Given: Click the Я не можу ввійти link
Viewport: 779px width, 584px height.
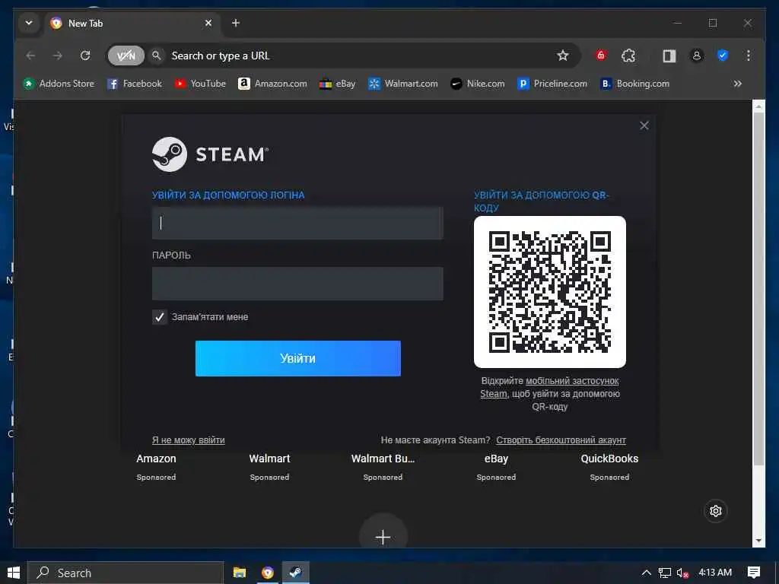Looking at the screenshot, I should (189, 440).
